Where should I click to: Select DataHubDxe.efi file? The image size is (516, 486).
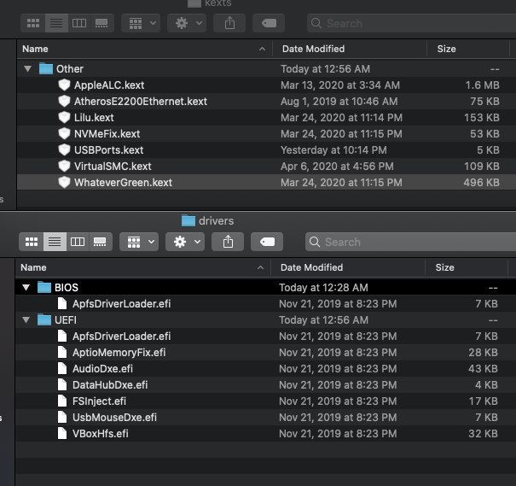click(265, 385)
